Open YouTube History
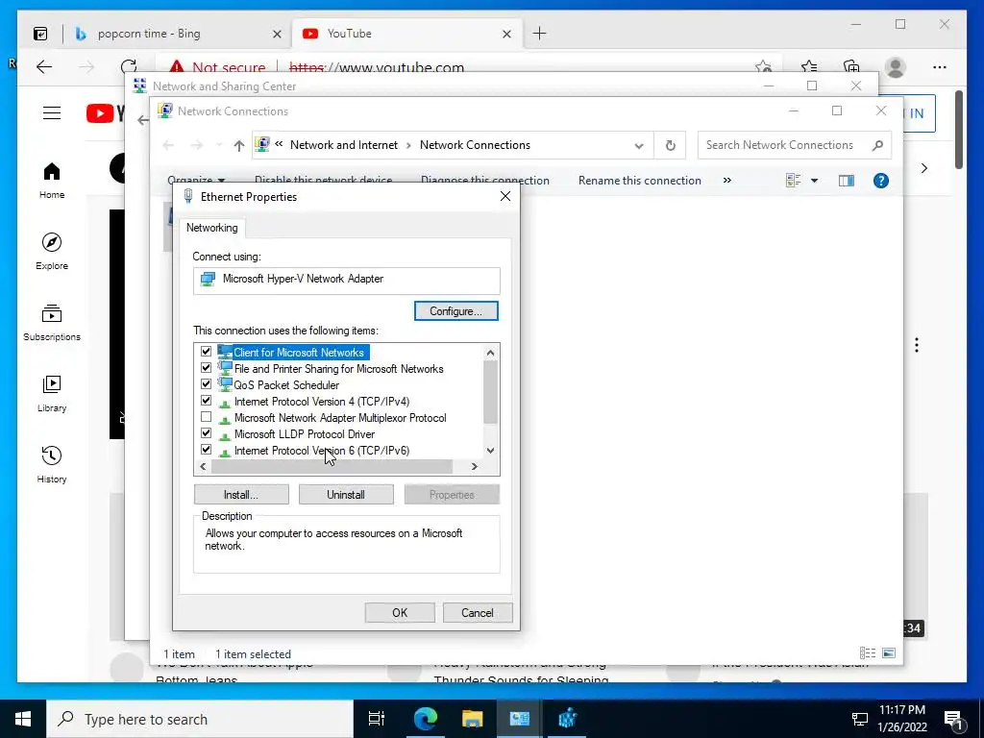Viewport: 984px width, 738px height. point(52,465)
